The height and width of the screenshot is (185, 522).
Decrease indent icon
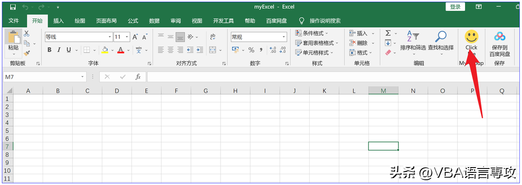pyautogui.click(x=190, y=50)
